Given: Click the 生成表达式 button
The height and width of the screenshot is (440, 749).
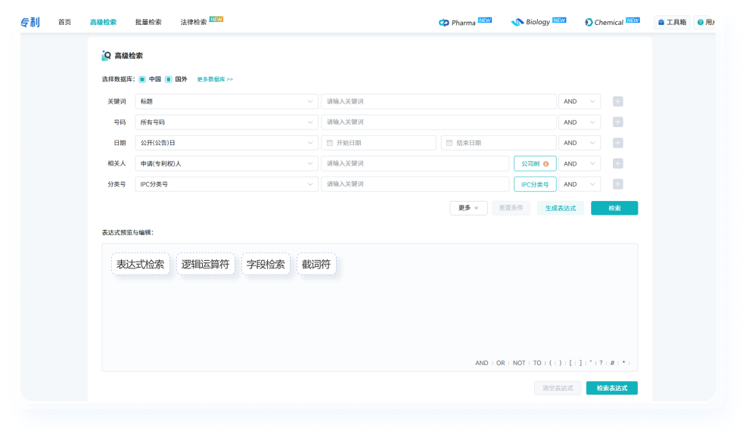Looking at the screenshot, I should [561, 208].
